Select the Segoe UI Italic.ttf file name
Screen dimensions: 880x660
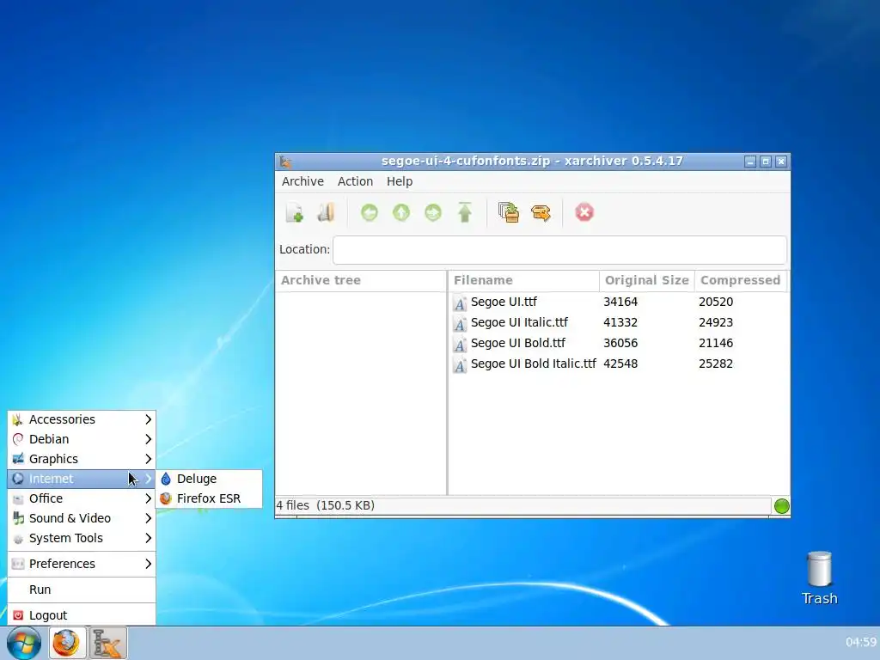519,323
